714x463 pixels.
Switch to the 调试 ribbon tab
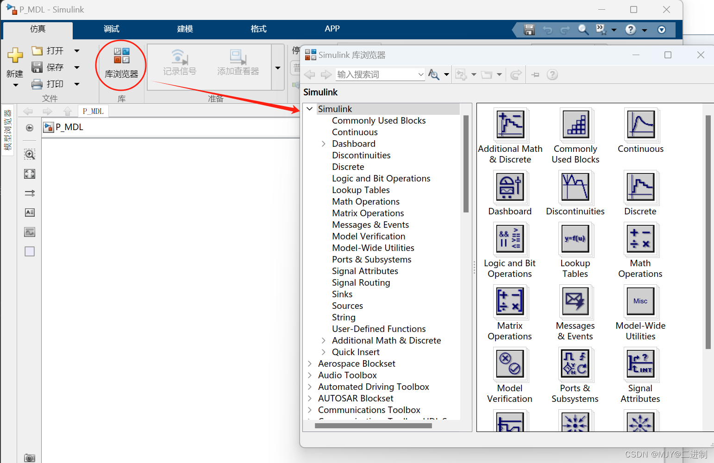pos(112,29)
